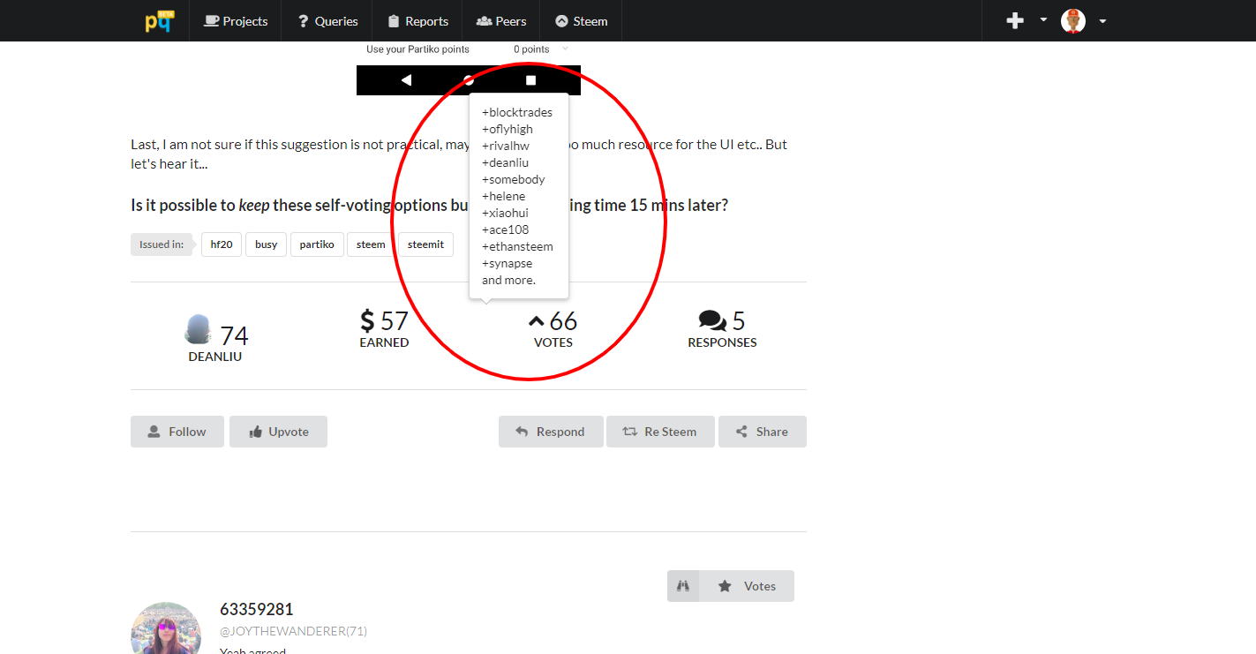
Task: Open the Steem menu item
Action: pyautogui.click(x=582, y=21)
